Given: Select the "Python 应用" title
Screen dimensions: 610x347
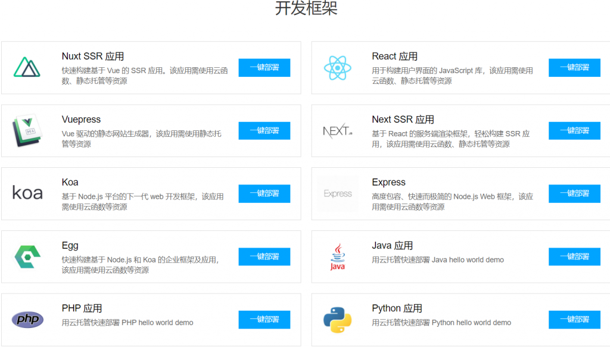Looking at the screenshot, I should click(397, 308).
